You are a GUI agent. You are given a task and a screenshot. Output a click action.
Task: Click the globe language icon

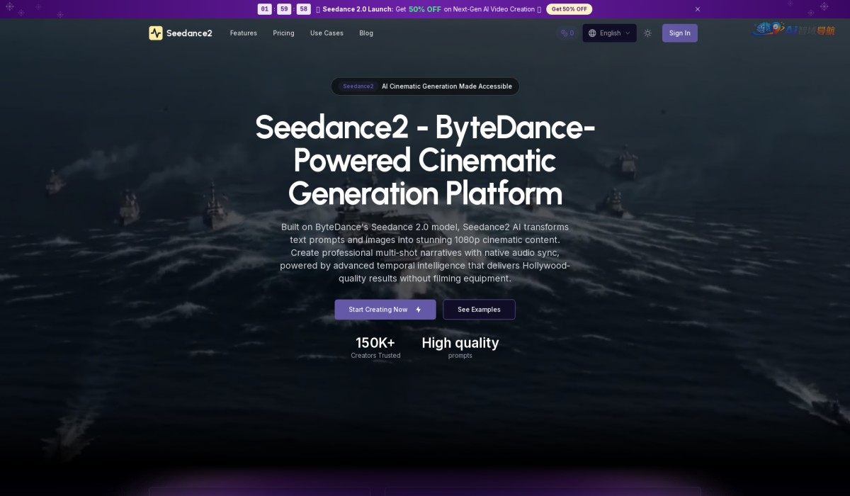pos(593,33)
